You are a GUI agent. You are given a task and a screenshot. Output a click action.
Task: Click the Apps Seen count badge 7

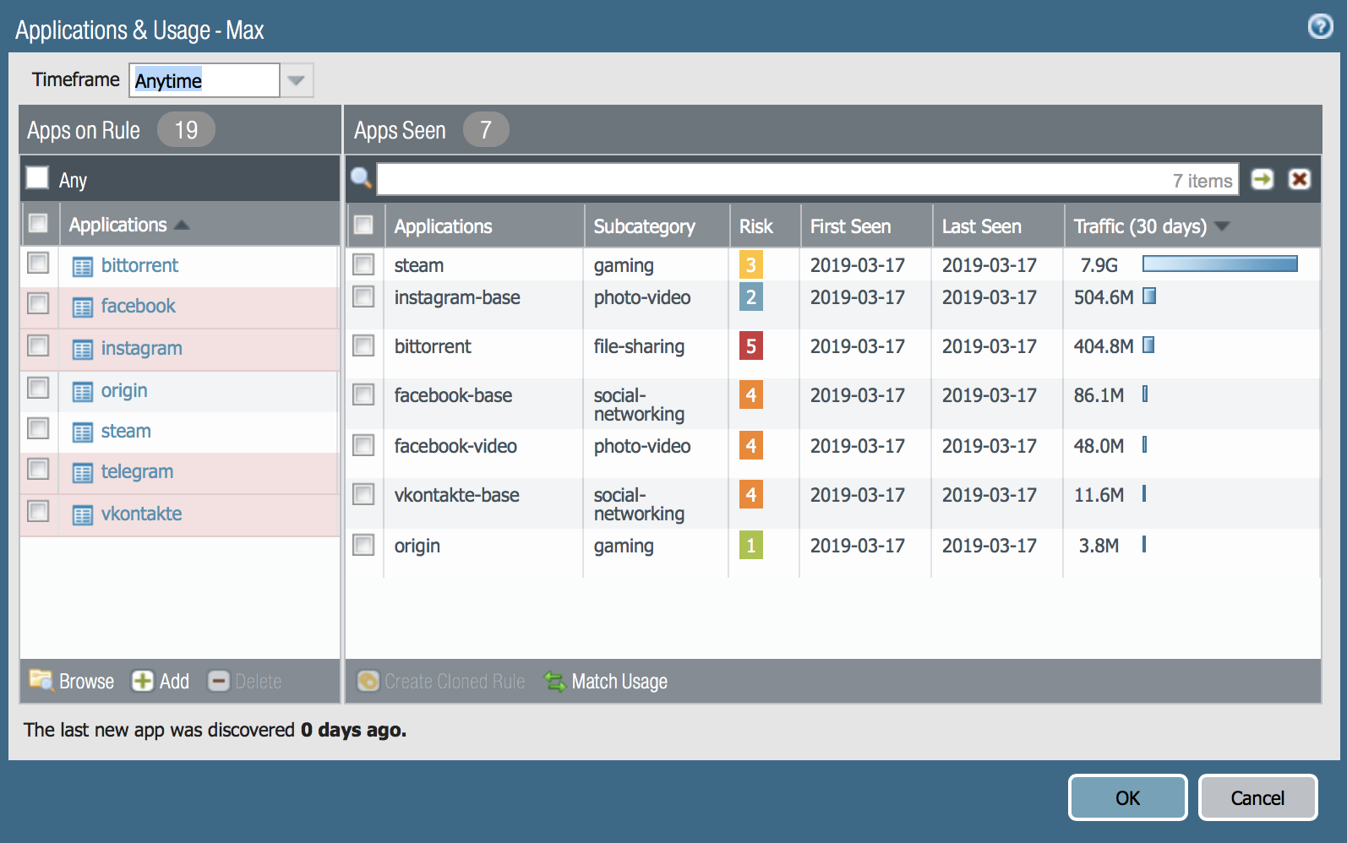[486, 130]
